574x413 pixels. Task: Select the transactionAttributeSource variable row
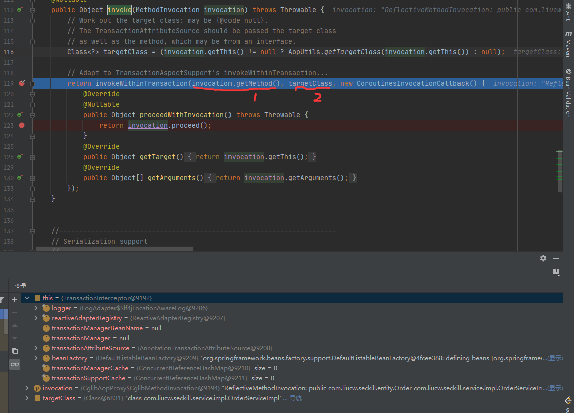[x=90, y=348]
